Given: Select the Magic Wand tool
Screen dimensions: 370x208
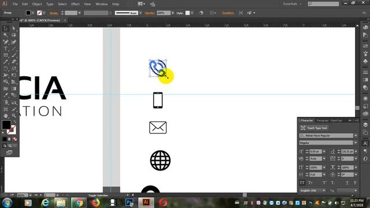Looking at the screenshot, I should pos(6,35).
